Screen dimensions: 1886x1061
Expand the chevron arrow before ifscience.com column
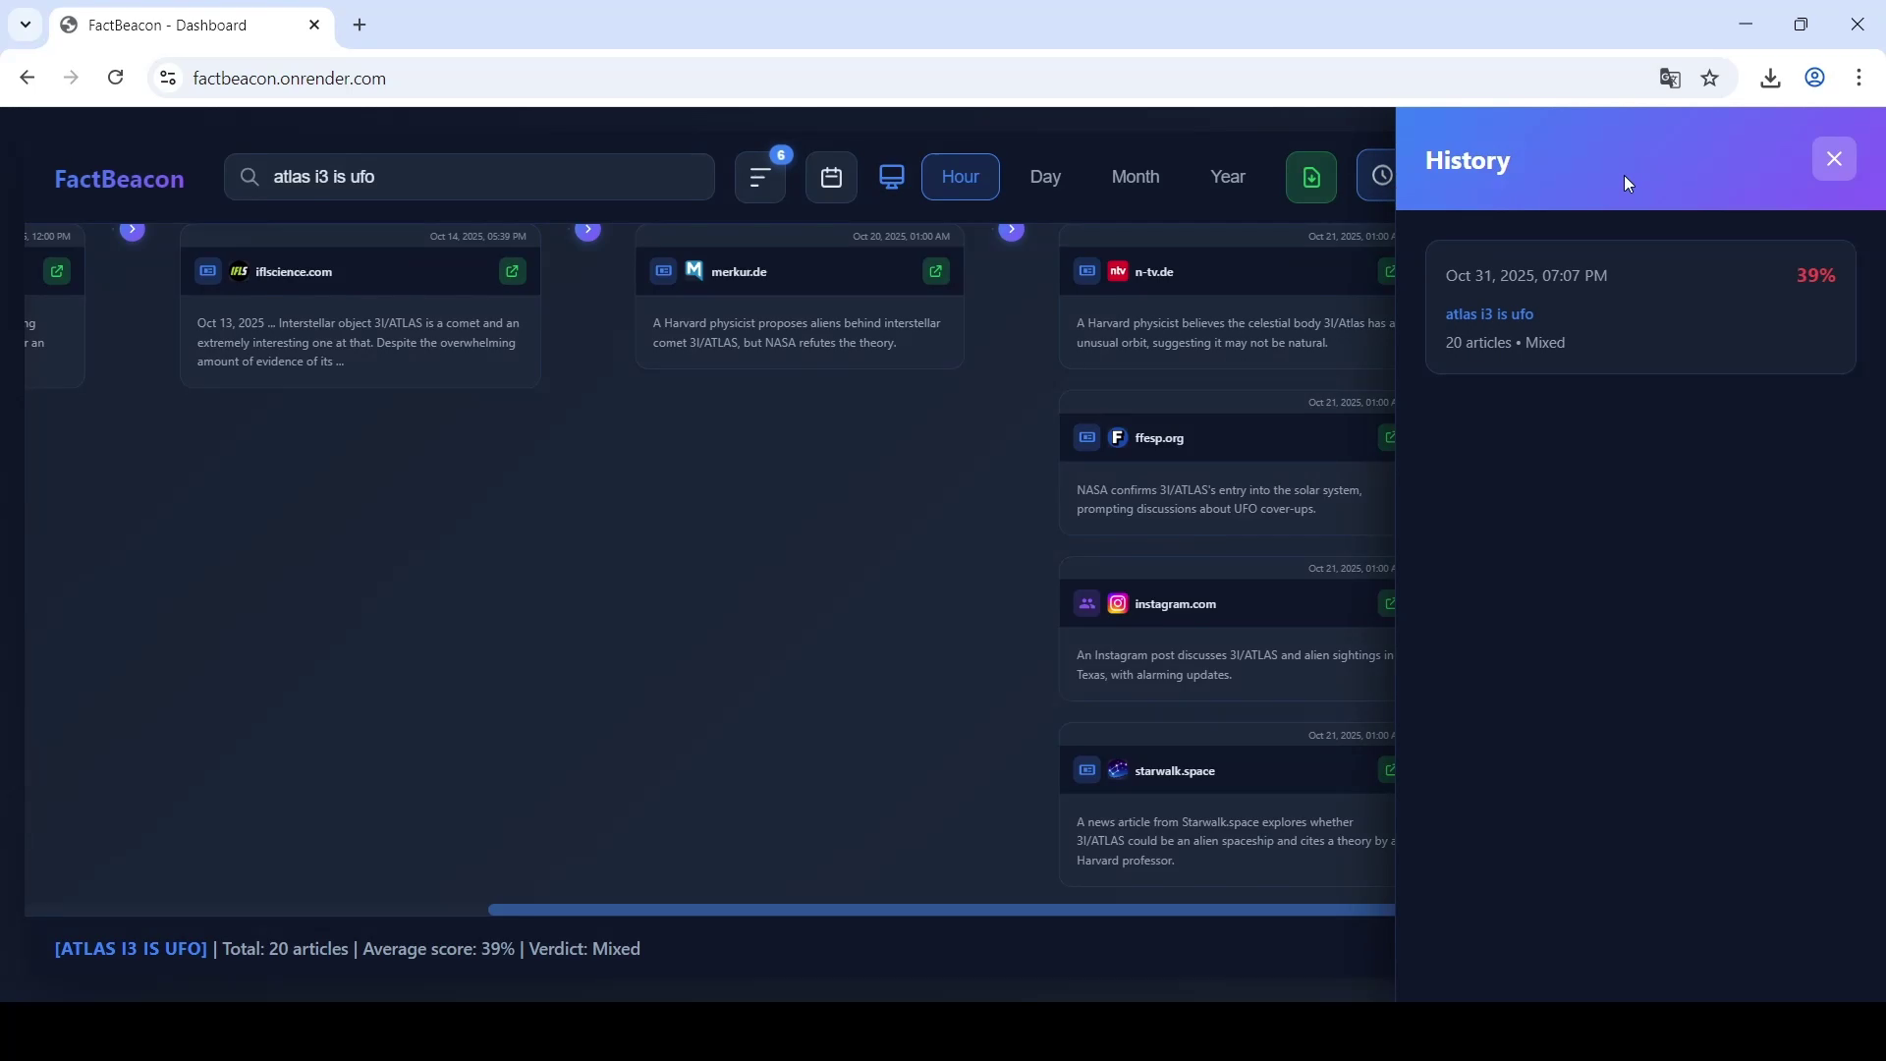(133, 230)
